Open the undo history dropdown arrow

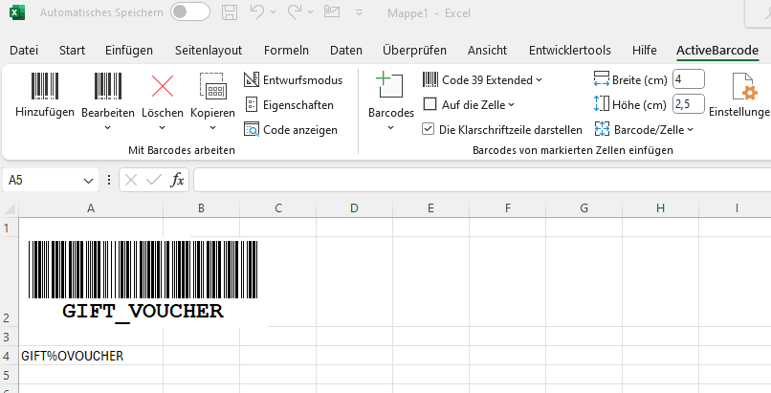[x=274, y=12]
